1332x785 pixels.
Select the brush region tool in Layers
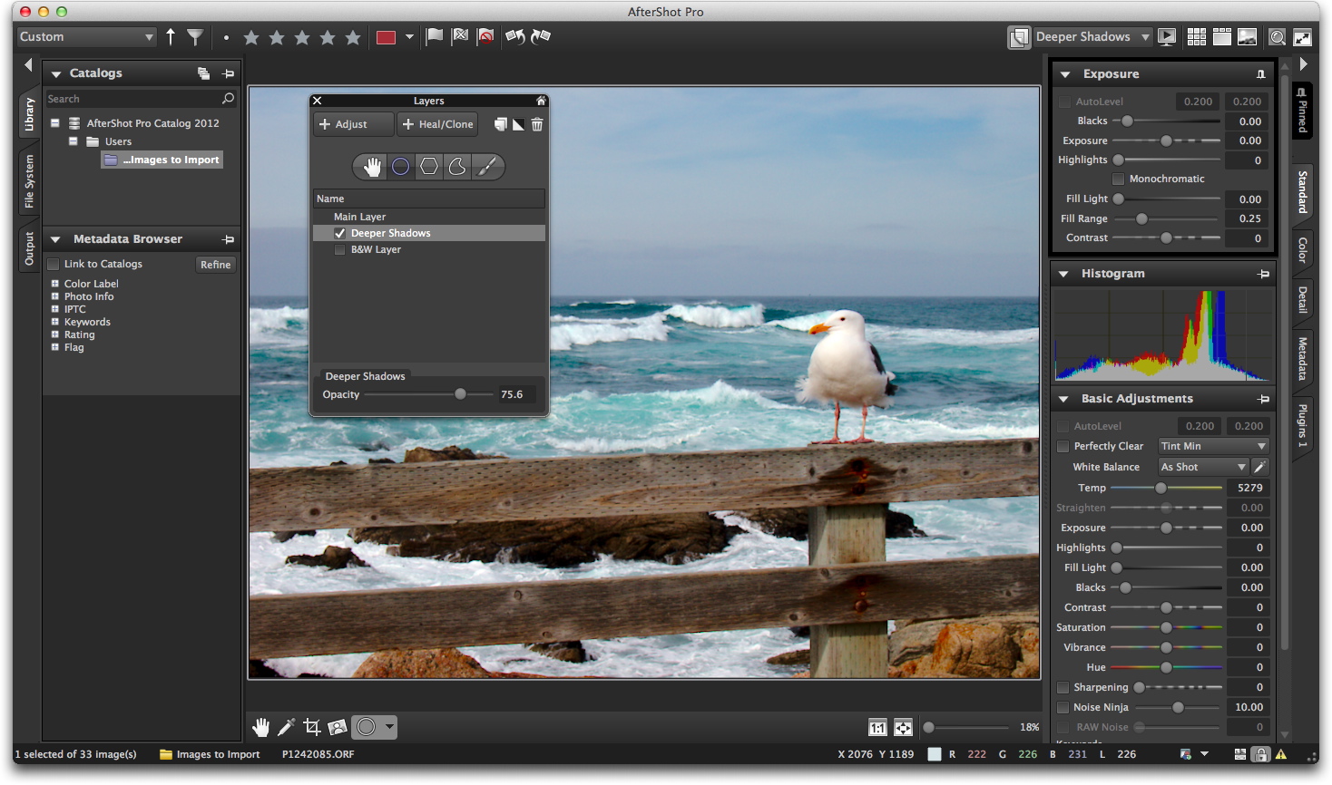(487, 167)
